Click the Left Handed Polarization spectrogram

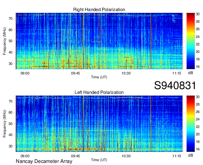click(x=99, y=124)
